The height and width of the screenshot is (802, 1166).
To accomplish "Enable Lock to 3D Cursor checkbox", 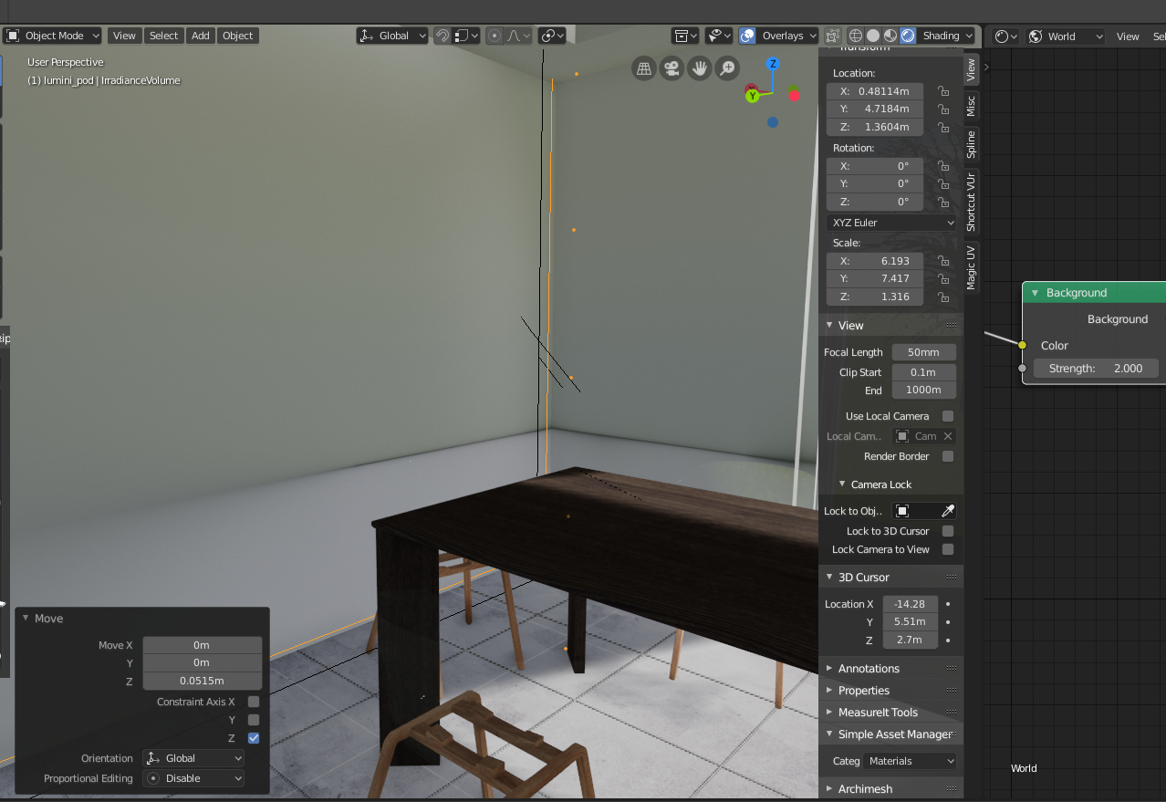I will coord(948,531).
